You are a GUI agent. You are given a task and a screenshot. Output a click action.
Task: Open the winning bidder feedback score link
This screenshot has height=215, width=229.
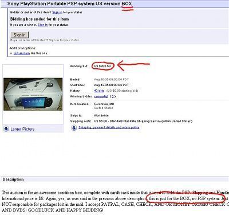(x=113, y=96)
